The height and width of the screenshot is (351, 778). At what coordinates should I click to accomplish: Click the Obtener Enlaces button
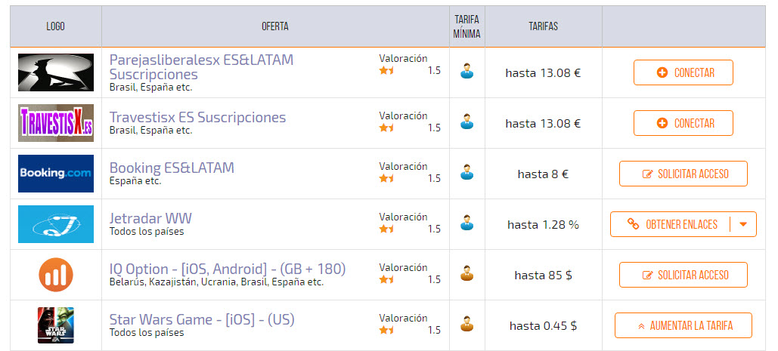[671, 224]
